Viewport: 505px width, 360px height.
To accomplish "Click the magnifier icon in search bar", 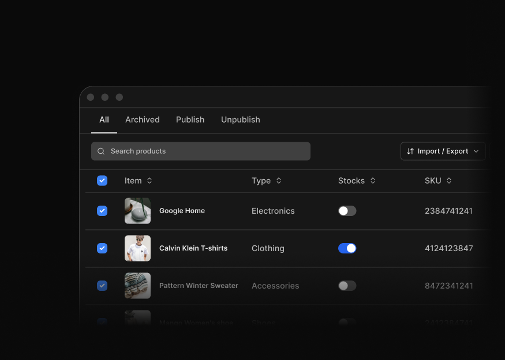I will (101, 151).
